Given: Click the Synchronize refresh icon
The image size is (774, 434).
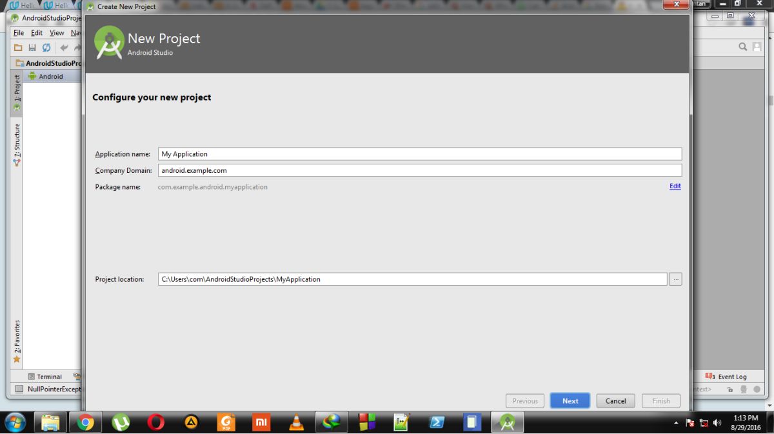Looking at the screenshot, I should point(46,48).
